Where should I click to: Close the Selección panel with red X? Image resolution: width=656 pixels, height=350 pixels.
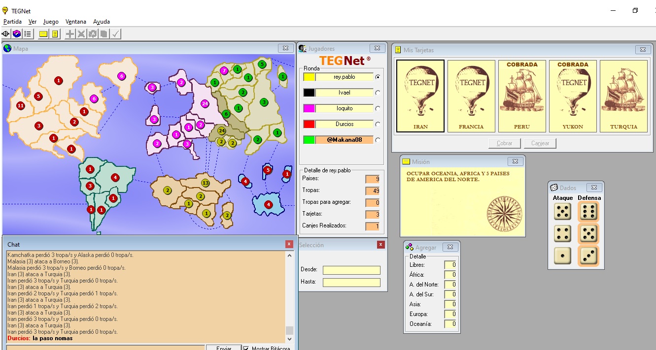(381, 245)
